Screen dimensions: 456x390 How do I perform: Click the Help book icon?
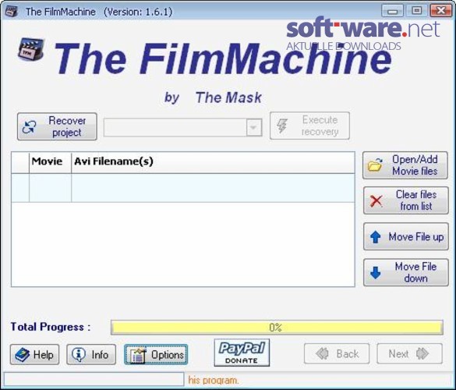coord(23,355)
